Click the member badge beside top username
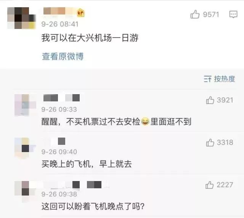This screenshot has height=218, width=244. point(80,13)
